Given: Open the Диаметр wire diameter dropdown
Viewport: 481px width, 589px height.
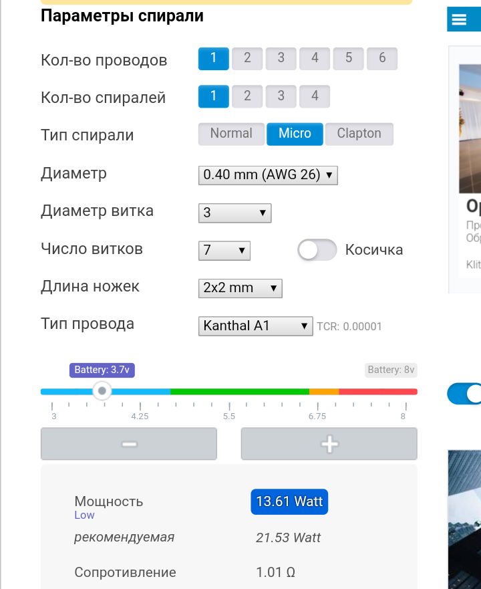Looking at the screenshot, I should pos(269,175).
